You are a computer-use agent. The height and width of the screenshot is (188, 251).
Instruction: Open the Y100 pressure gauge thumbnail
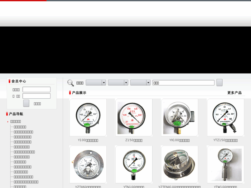[x=88, y=118]
